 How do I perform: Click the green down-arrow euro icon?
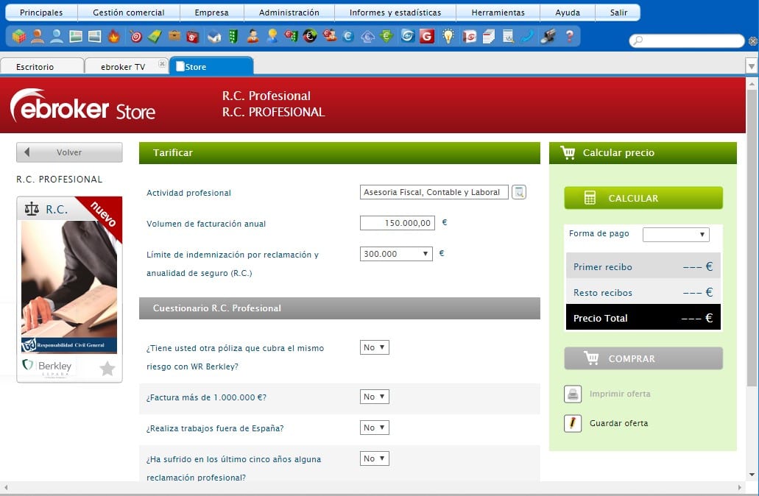(386, 36)
